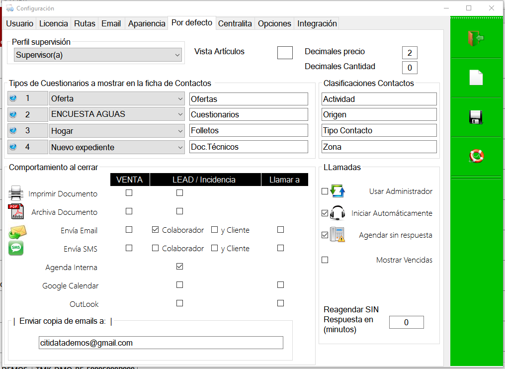Open the Nuevo expediente dropdown
Screen dimensions: 505x369
tap(117, 147)
